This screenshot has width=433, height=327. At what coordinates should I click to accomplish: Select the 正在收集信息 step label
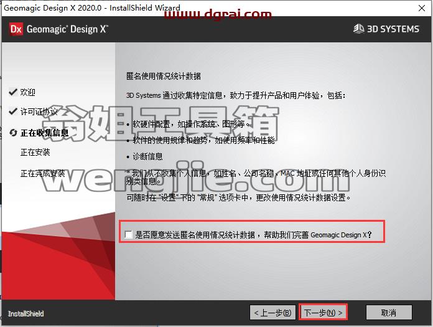pos(44,133)
